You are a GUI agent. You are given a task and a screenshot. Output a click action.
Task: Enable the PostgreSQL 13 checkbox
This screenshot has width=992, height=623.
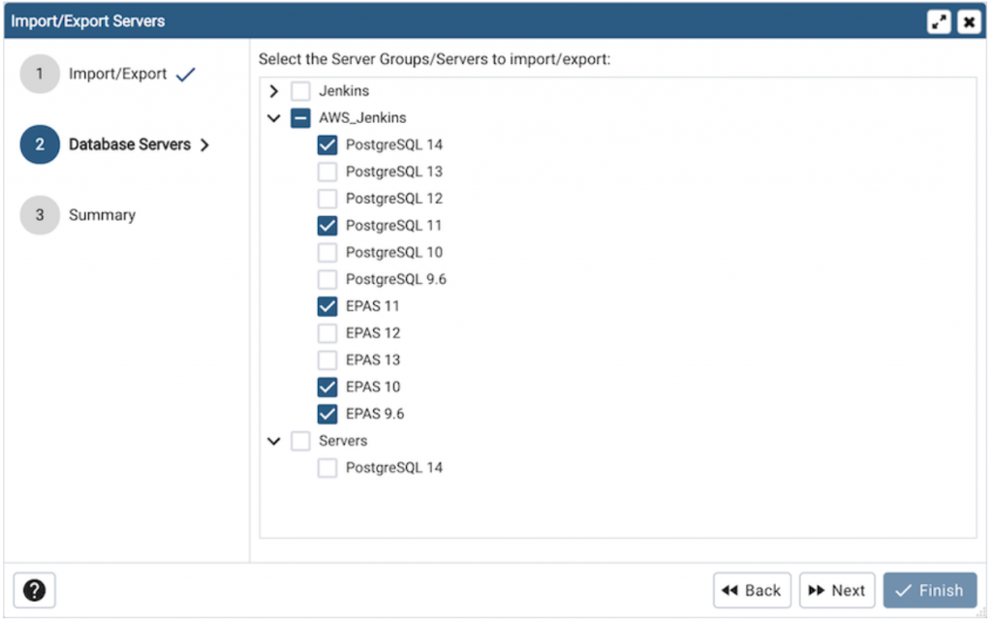[326, 171]
